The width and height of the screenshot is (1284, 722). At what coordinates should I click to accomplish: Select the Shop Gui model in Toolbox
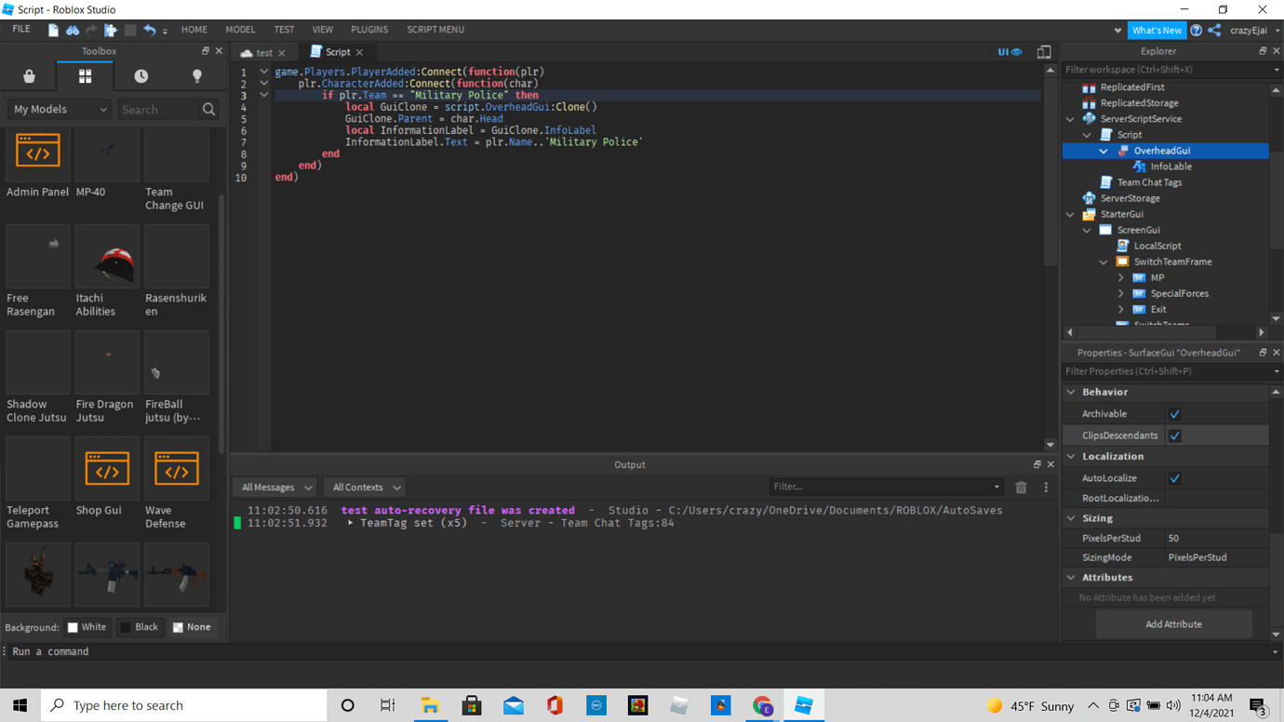click(x=107, y=468)
